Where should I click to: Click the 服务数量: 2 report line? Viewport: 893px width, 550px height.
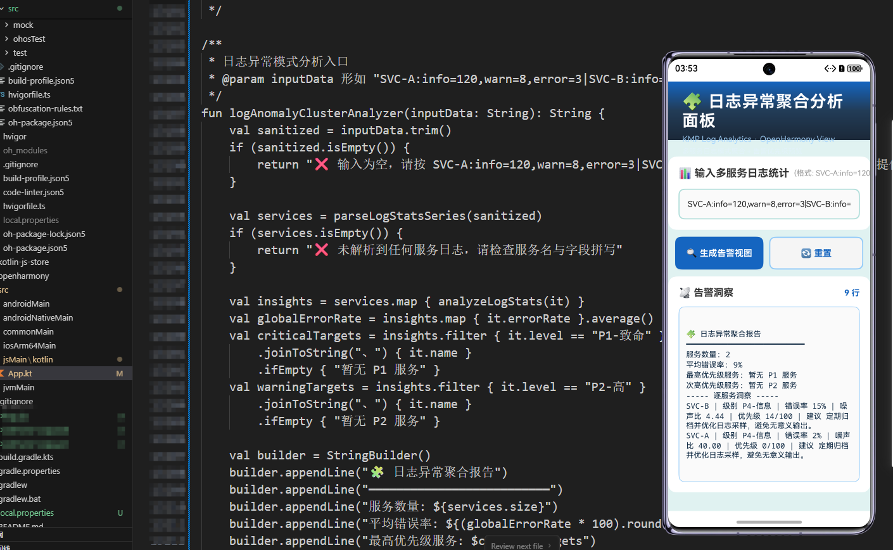pos(708,354)
